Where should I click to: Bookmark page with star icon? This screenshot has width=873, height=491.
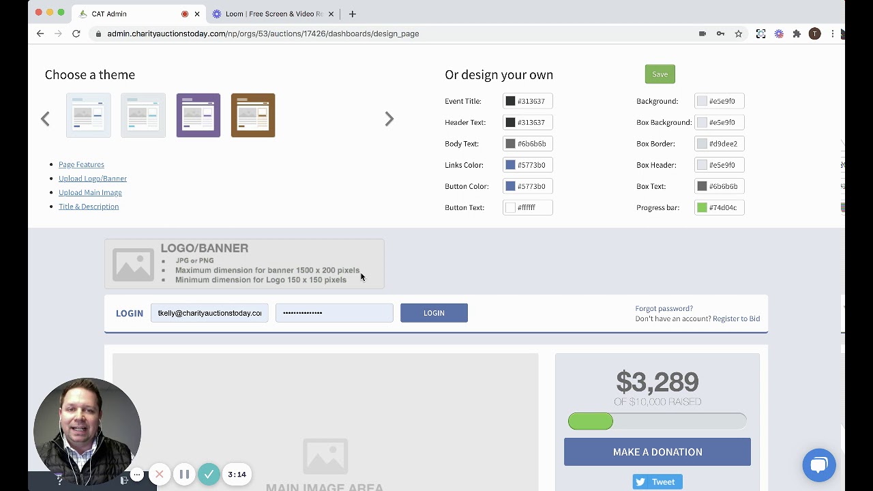[x=738, y=33]
